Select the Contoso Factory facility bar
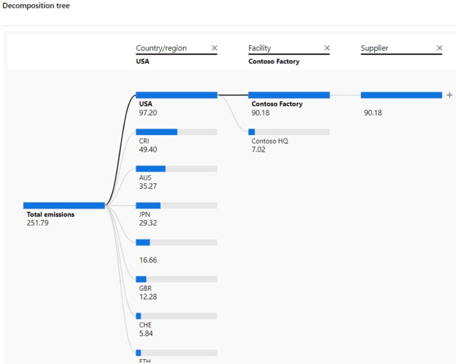Screen dimensions: 456x364 coord(289,95)
